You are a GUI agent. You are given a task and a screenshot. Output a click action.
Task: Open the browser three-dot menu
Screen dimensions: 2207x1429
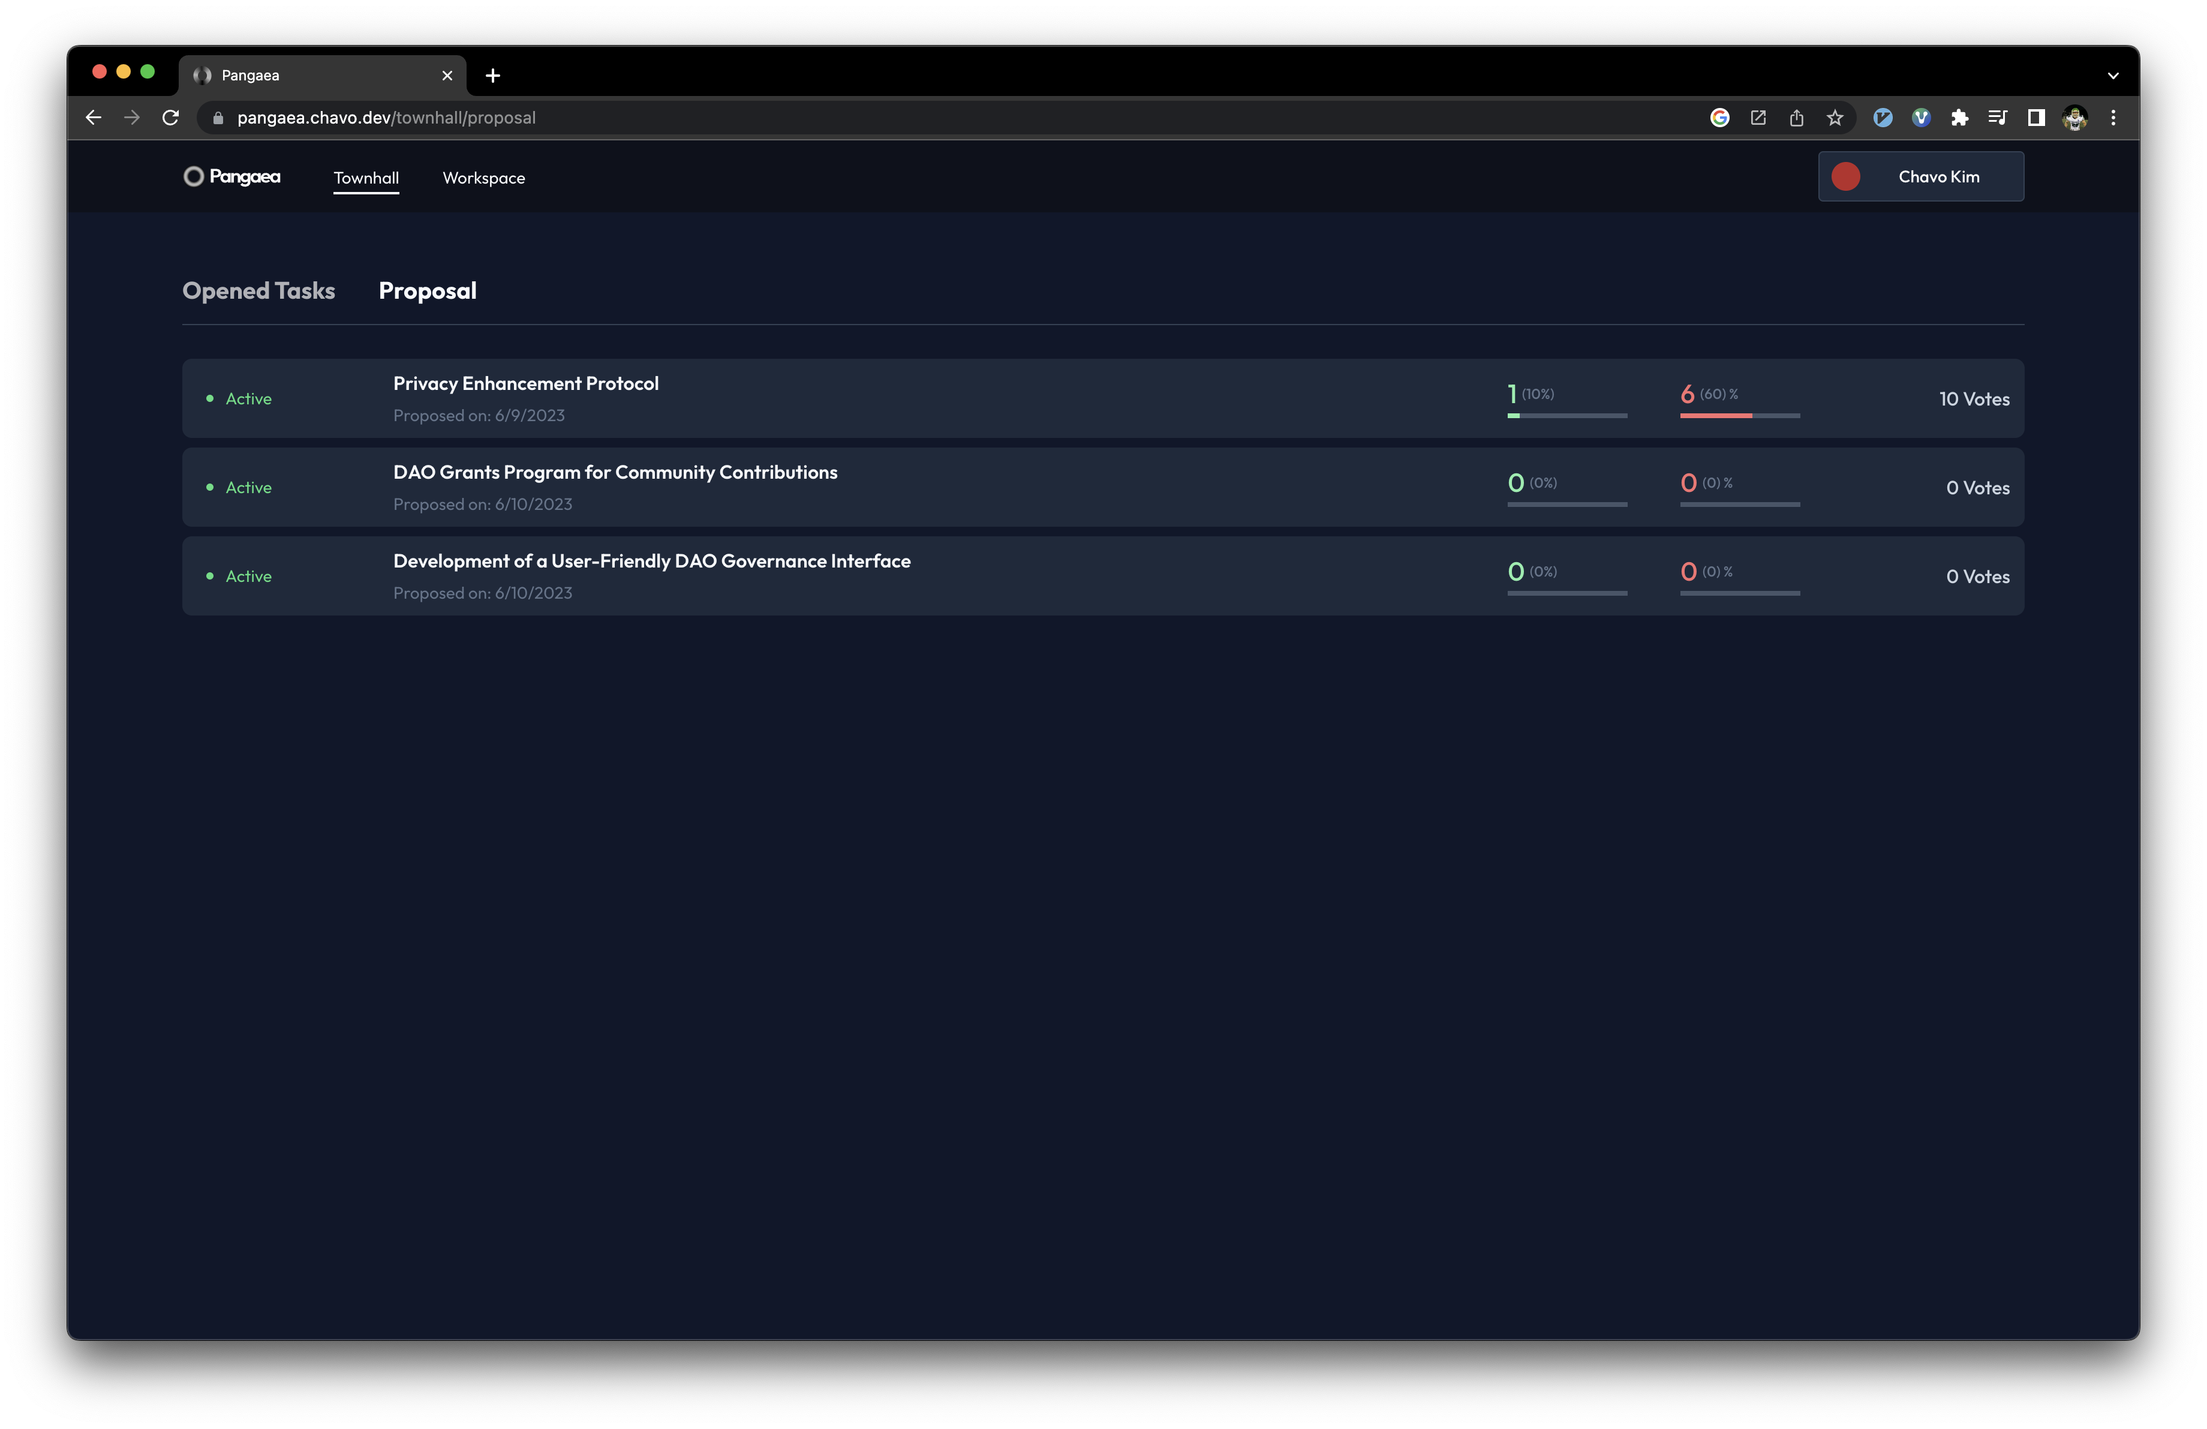click(x=2113, y=118)
